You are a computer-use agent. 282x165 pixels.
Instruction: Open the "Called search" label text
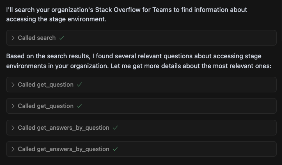[37, 38]
